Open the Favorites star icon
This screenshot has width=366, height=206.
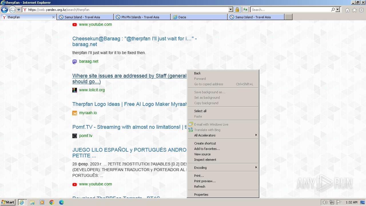[354, 10]
